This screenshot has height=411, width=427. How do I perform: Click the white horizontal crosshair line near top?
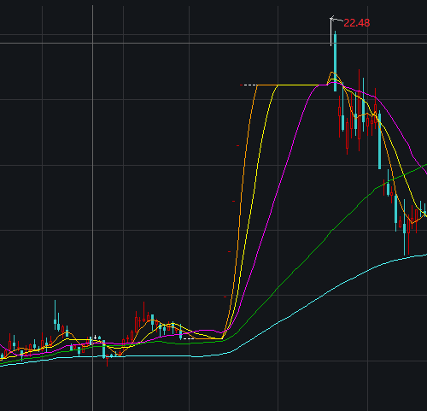pos(213,44)
